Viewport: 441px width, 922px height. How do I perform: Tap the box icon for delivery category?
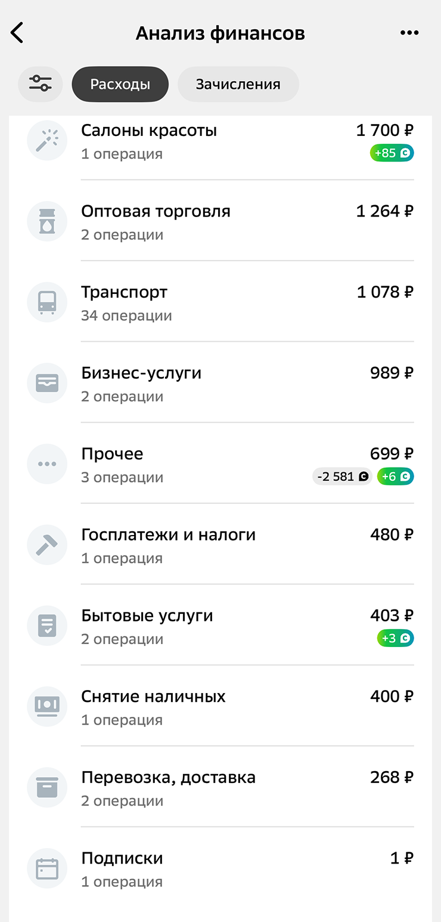[47, 788]
